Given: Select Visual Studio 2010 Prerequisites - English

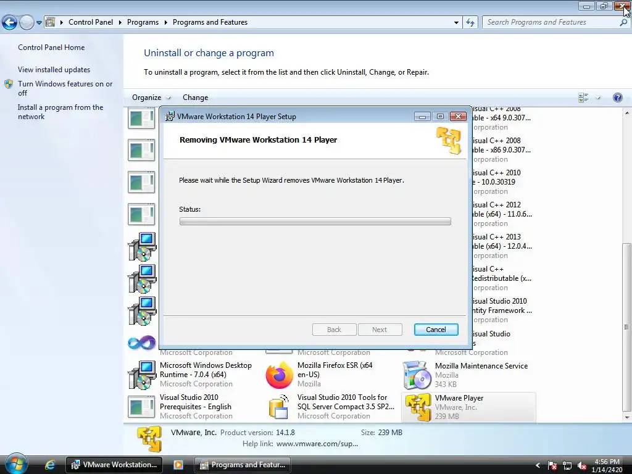Looking at the screenshot, I should [194, 407].
